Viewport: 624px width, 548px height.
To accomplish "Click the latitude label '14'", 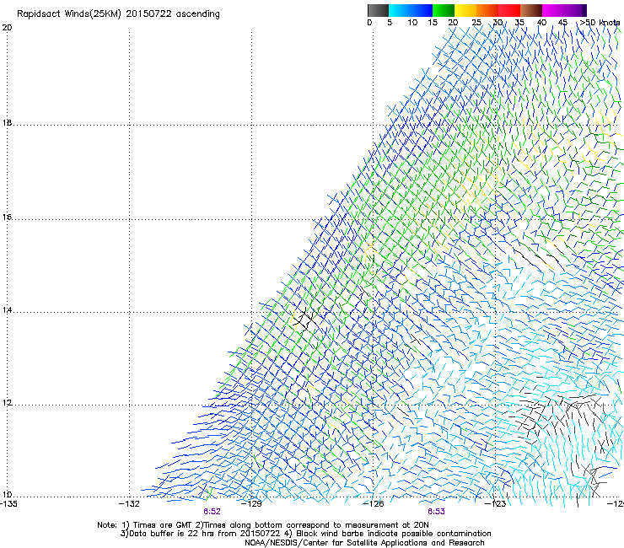I will tap(7, 310).
